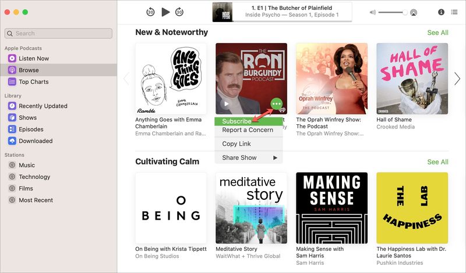This screenshot has width=466, height=273.
Task: Expand the Share Show submenu
Action: pyautogui.click(x=249, y=157)
